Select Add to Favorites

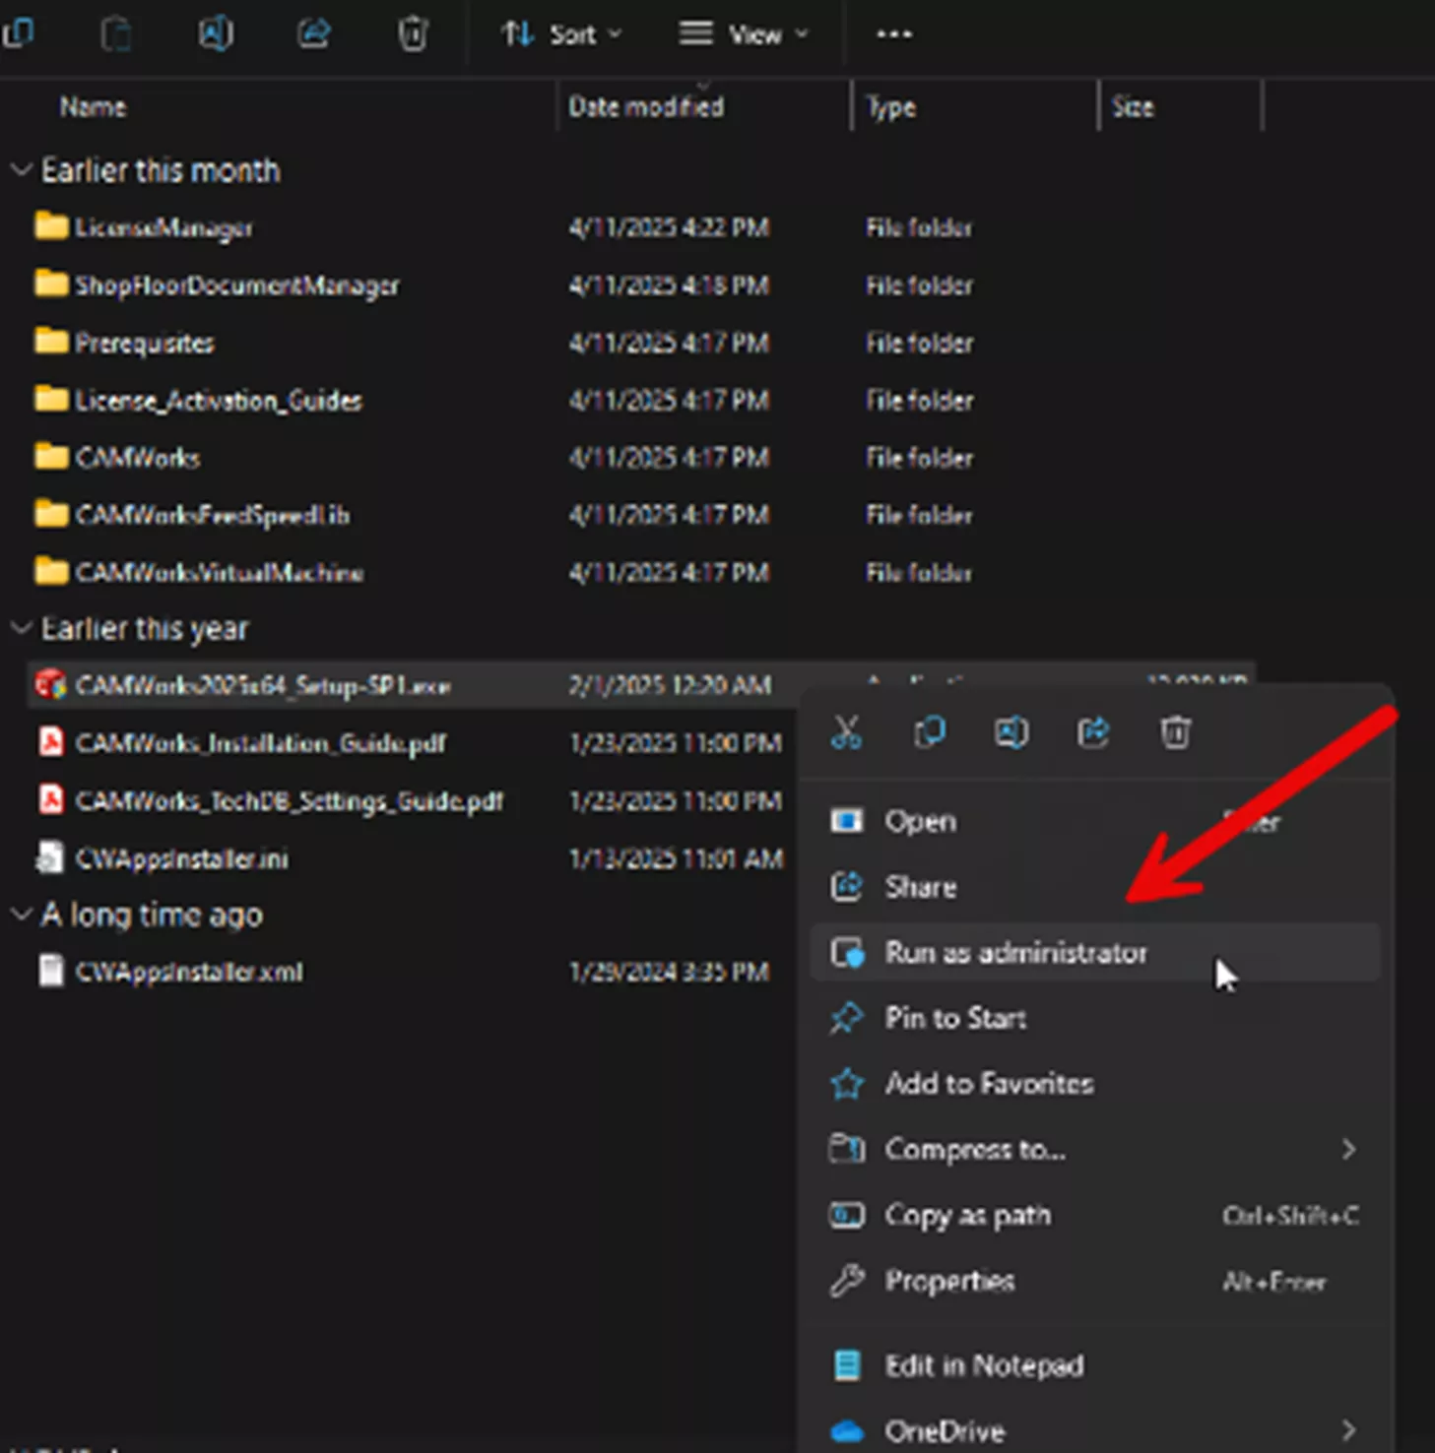point(1094,1084)
